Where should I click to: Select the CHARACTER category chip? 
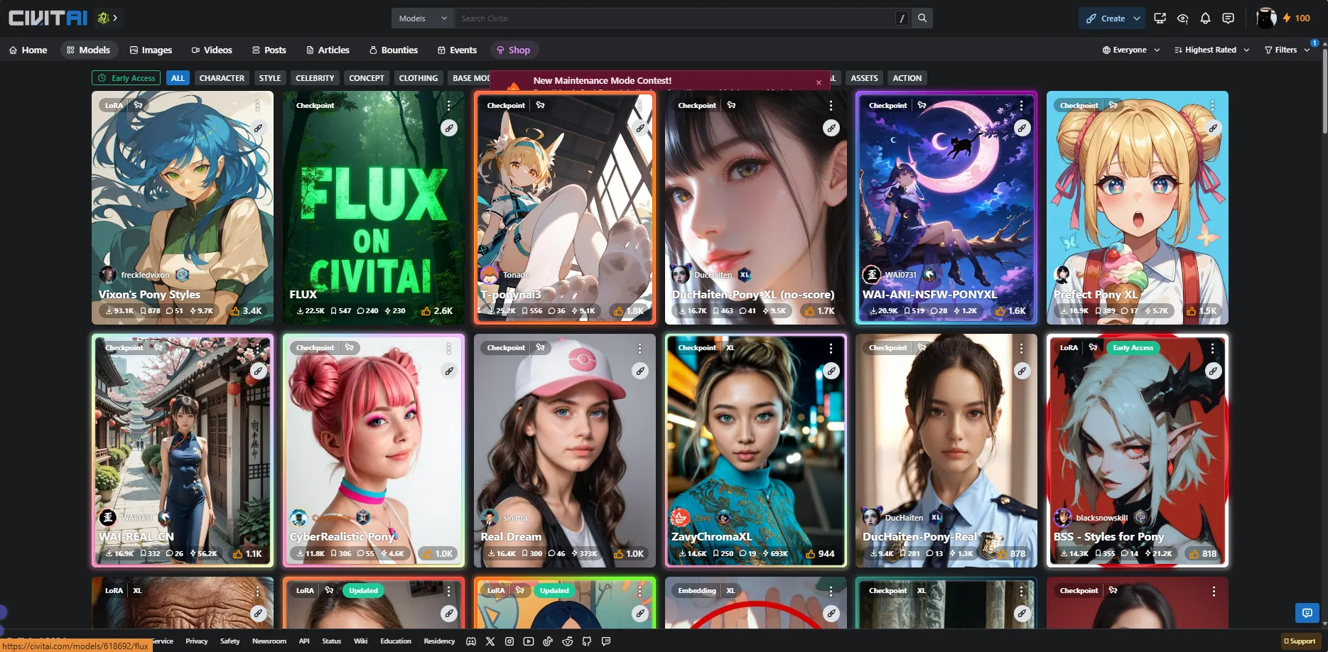point(222,78)
